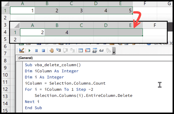
Task: Expand the debug toolbar options arrow
Action: pyautogui.click(x=114, y=51)
